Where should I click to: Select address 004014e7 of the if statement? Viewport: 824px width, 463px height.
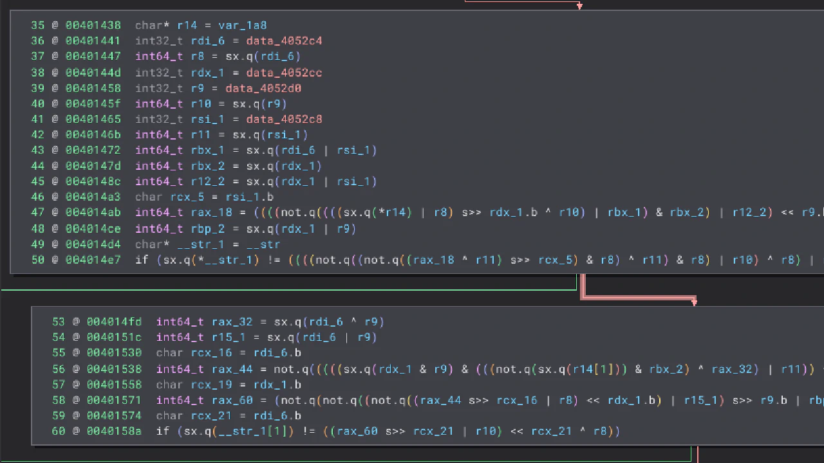pyautogui.click(x=93, y=260)
